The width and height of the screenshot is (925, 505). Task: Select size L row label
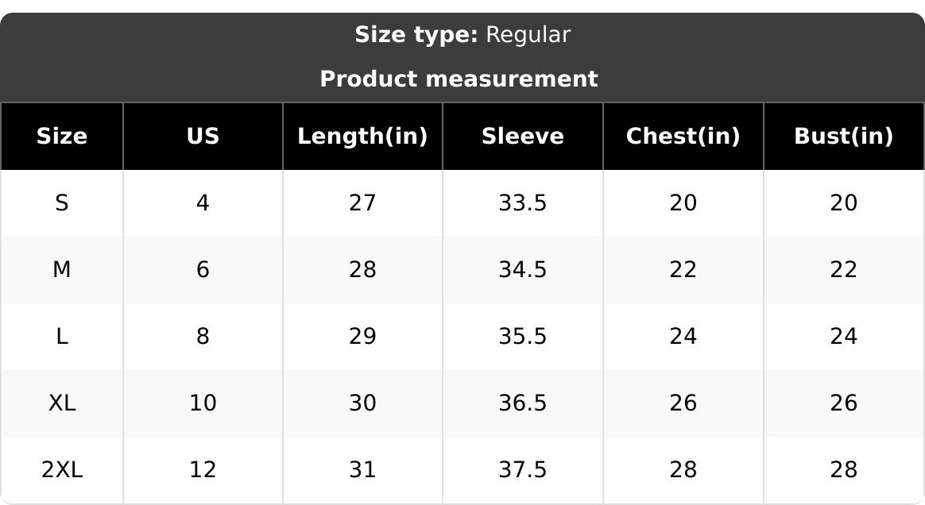[62, 337]
